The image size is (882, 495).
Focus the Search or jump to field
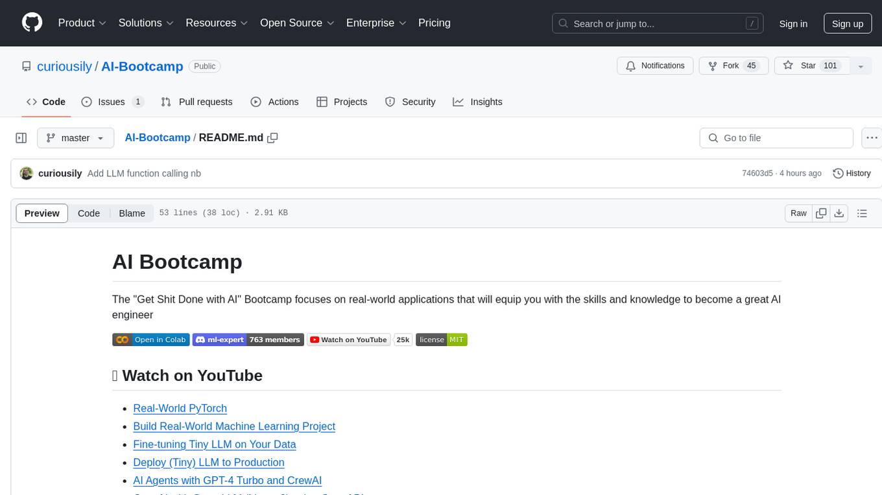tap(658, 24)
